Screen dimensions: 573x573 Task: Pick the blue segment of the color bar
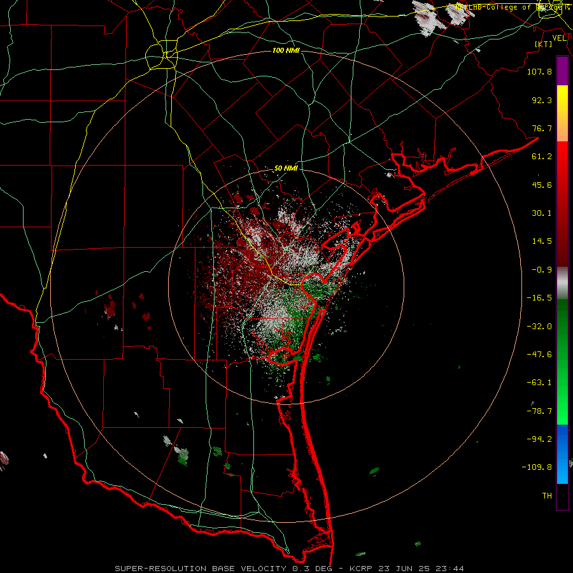point(562,454)
